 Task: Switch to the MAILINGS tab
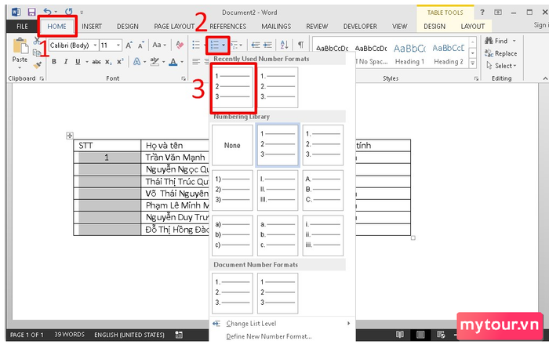(276, 27)
